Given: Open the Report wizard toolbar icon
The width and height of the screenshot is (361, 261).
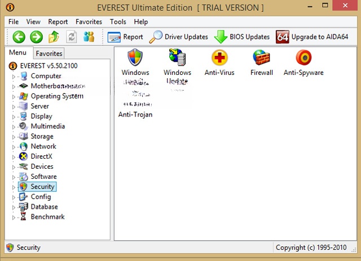Looking at the screenshot, I should [x=114, y=37].
